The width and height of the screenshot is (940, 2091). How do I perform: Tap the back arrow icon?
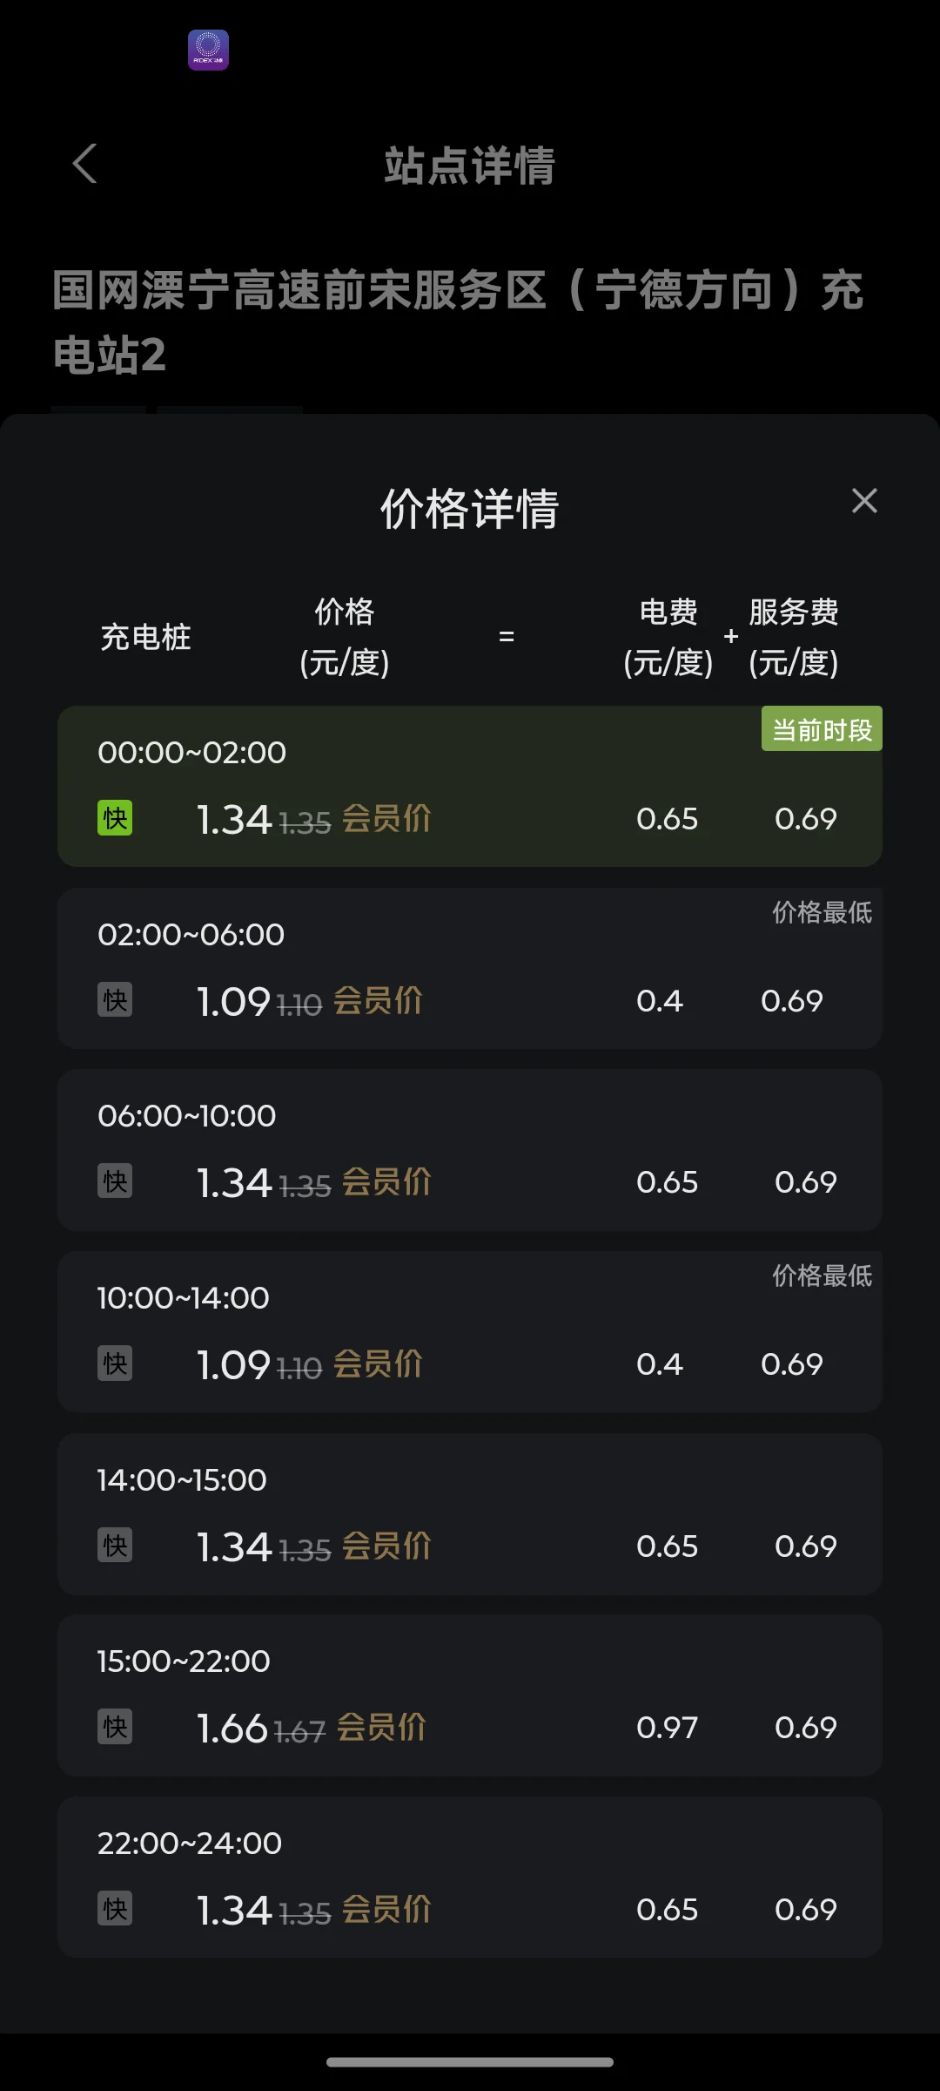(x=84, y=164)
